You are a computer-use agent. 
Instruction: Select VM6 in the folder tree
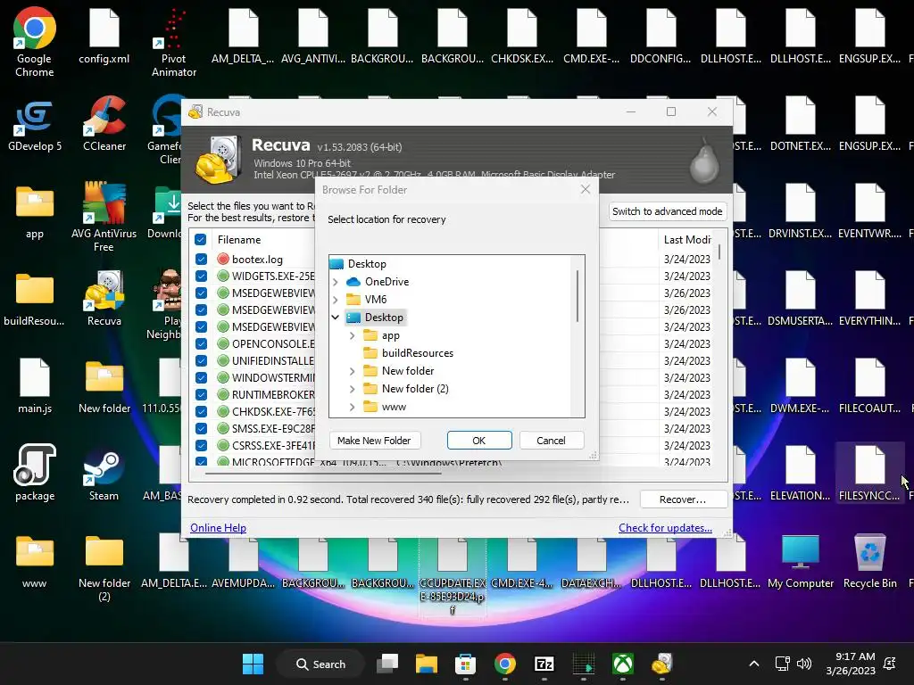click(367, 300)
